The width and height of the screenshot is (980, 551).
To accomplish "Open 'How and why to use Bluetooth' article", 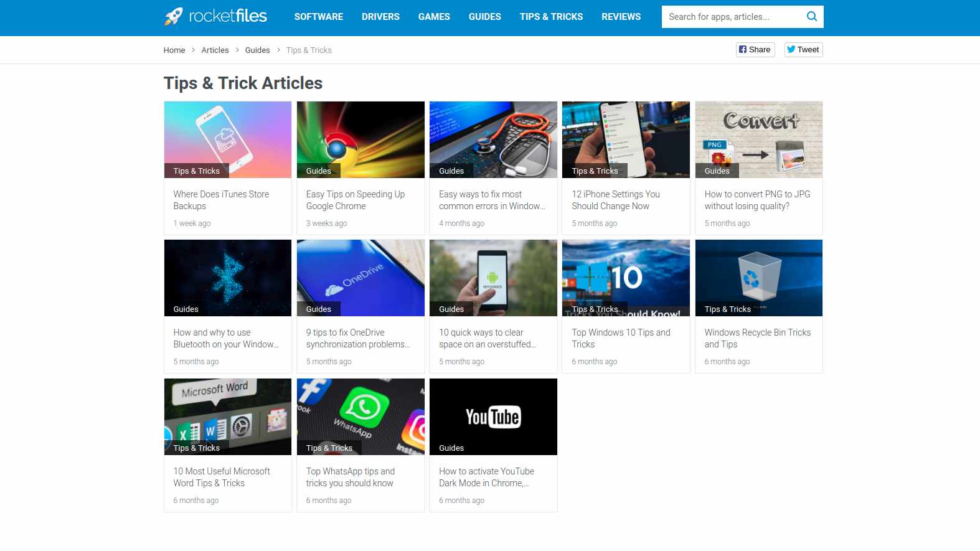I will 226,338.
